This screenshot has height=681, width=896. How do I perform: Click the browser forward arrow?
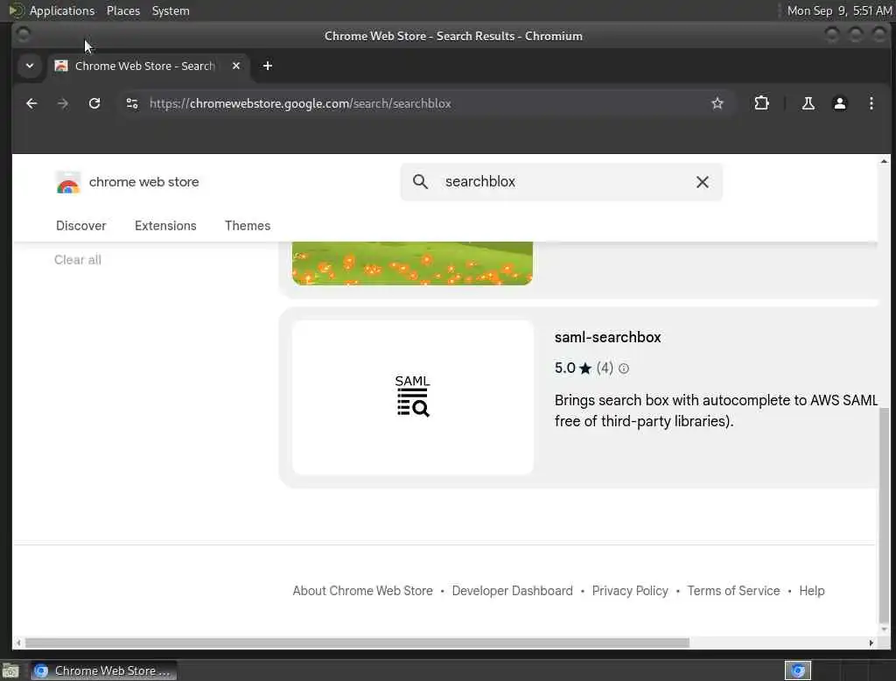click(63, 103)
